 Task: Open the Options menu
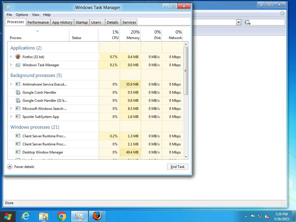pyautogui.click(x=22, y=15)
